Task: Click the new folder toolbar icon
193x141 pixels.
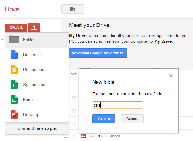Action: [72, 10]
